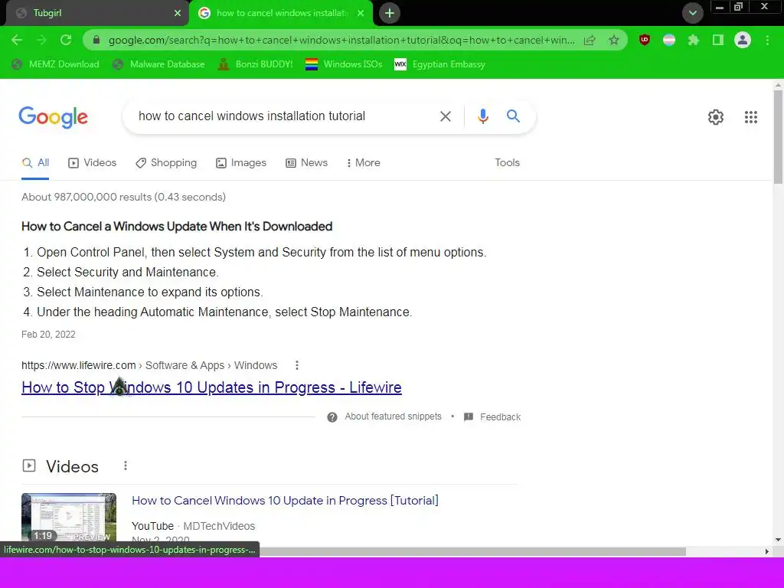Submit search with magnifier icon
Image resolution: width=784 pixels, height=588 pixels.
pyautogui.click(x=513, y=116)
